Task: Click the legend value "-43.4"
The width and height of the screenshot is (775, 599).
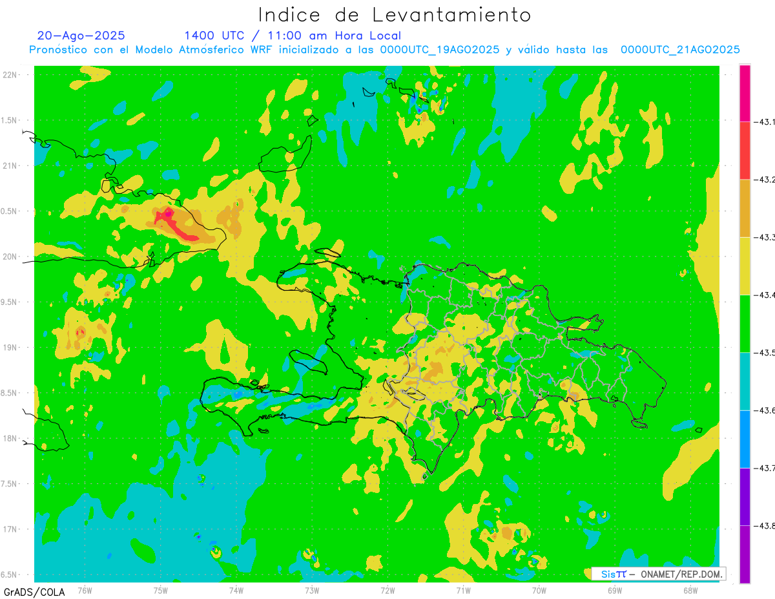Action: point(765,295)
